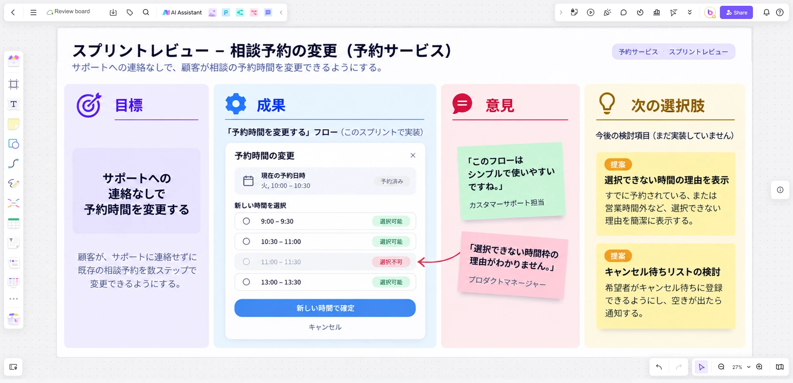Open the comment bubble tool
The image size is (793, 383).
(624, 12)
